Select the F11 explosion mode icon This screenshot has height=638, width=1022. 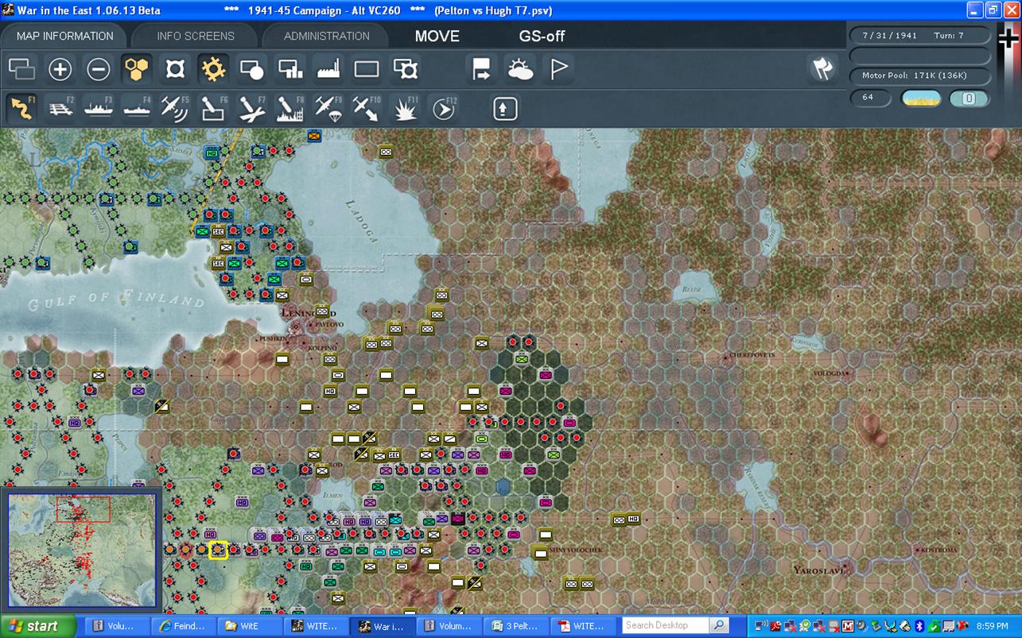coord(406,108)
